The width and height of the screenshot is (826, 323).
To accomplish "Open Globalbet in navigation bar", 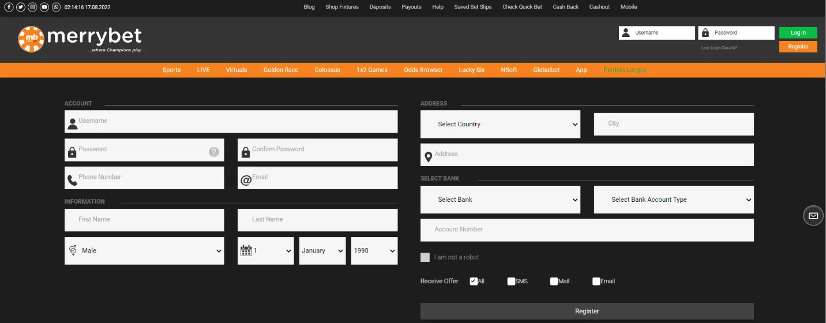I will click(546, 70).
